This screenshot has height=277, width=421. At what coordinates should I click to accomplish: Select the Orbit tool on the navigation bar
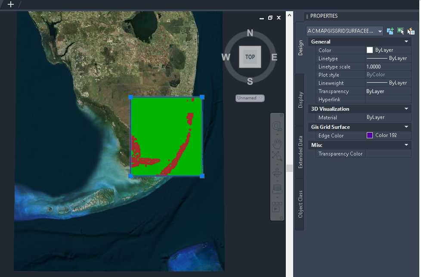coord(277,174)
